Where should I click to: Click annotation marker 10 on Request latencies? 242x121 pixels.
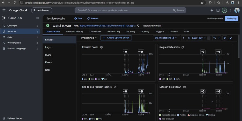click(x=218, y=52)
